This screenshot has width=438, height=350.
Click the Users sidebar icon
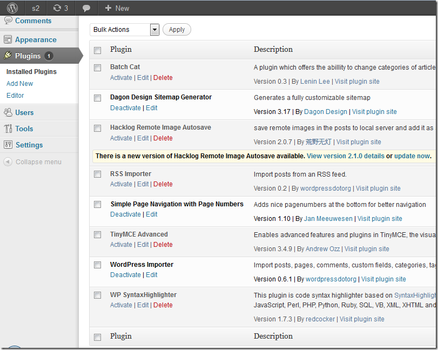point(8,112)
